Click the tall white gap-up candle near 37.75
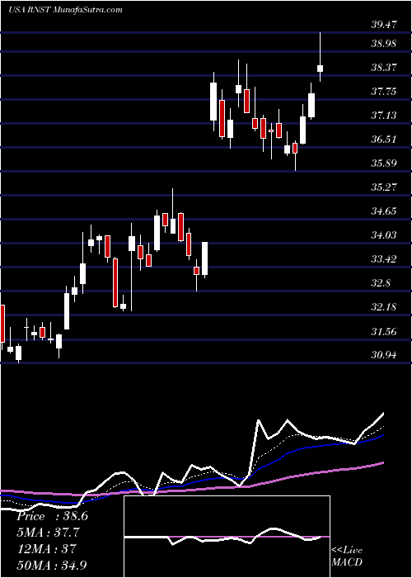Viewport: 412px width, 578px height. [x=213, y=102]
